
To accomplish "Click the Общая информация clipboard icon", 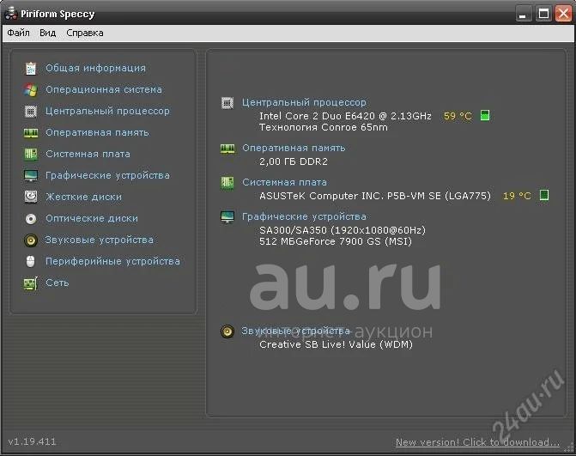I will tap(31, 69).
